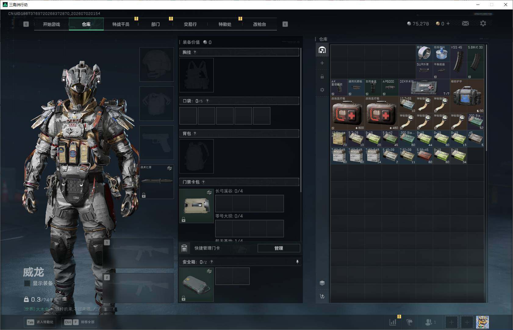Open the statistics bar chart icon
The width and height of the screenshot is (513, 330).
[393, 322]
